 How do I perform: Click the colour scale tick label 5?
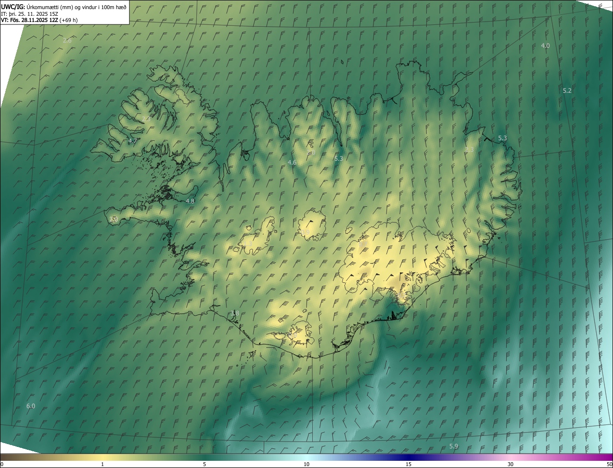[204, 464]
